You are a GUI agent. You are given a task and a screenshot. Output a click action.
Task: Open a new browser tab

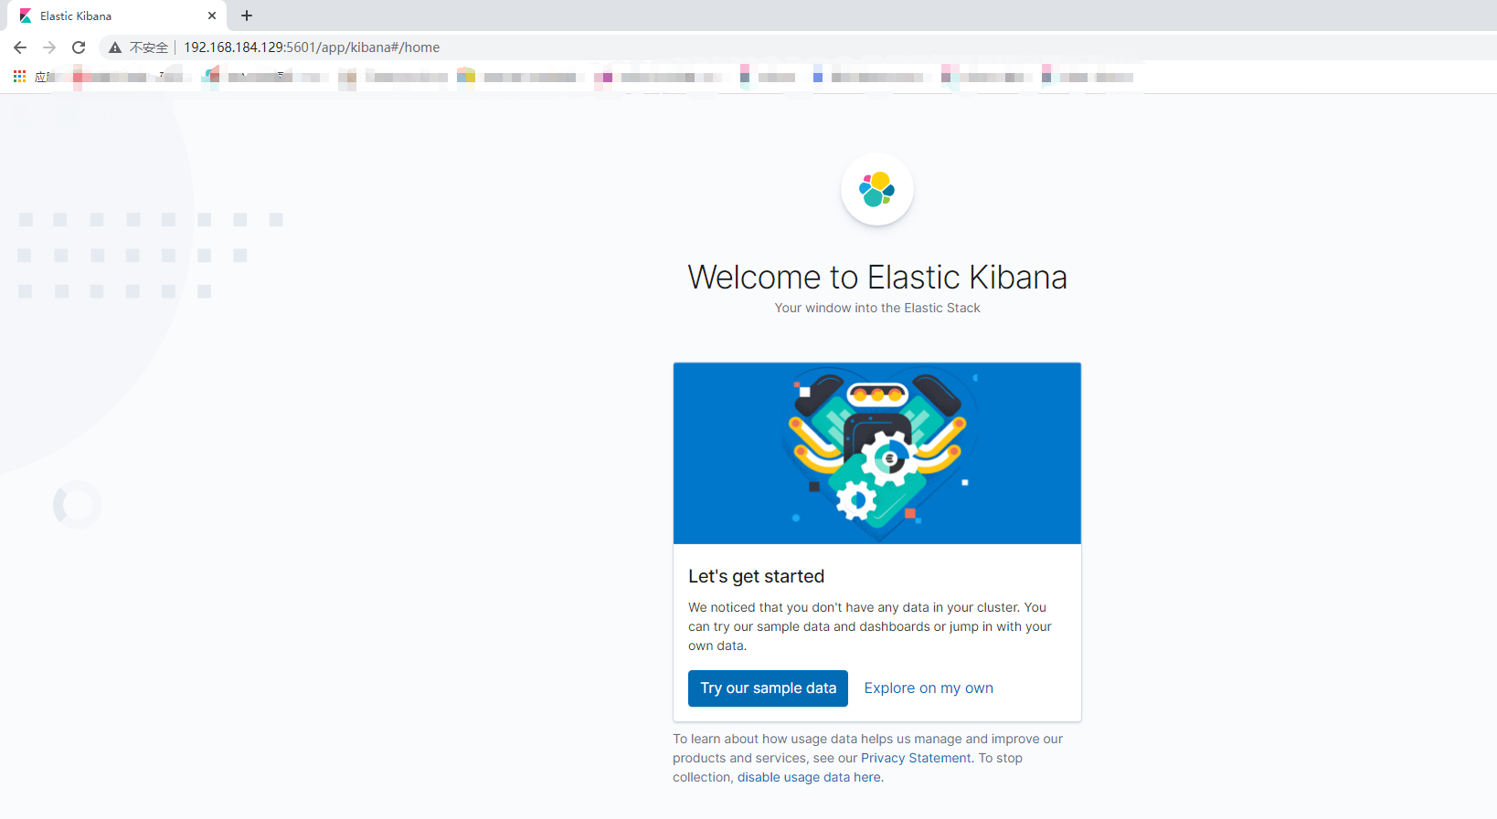(x=247, y=16)
